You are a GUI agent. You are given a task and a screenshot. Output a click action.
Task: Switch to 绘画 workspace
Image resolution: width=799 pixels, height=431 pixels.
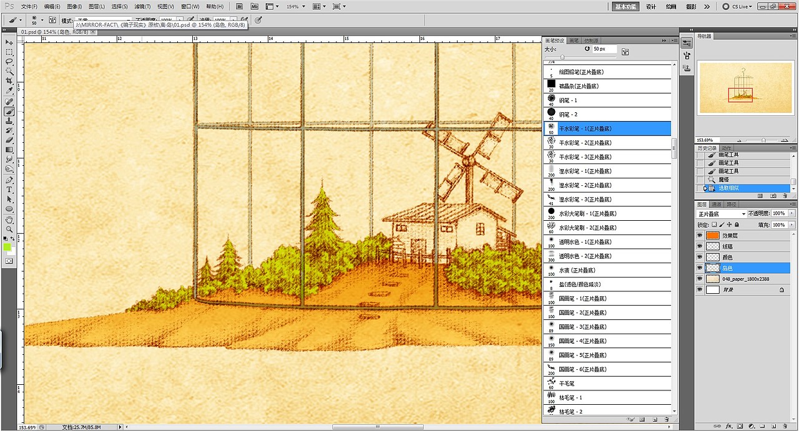[x=671, y=6]
